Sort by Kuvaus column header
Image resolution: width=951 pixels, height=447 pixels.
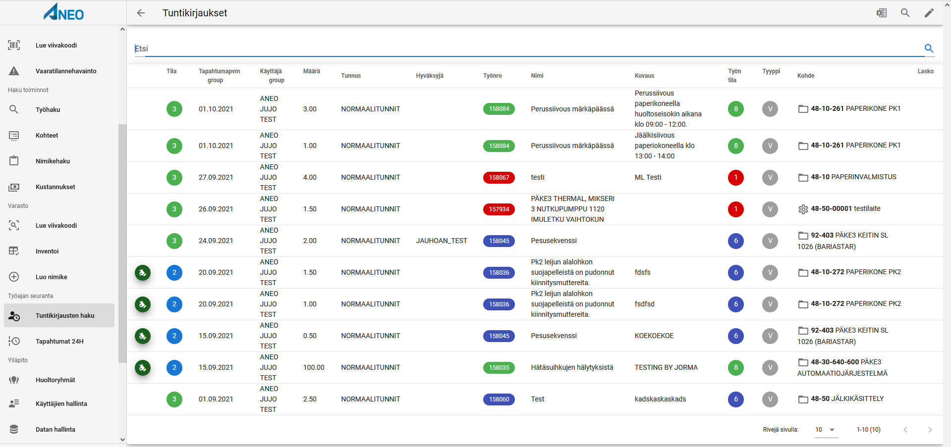pos(644,76)
